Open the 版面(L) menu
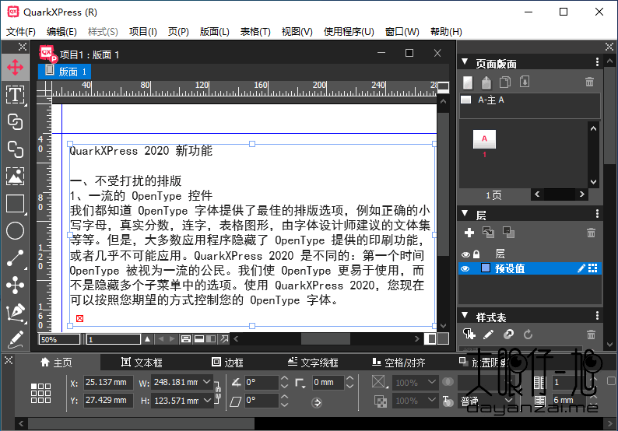 (x=214, y=32)
